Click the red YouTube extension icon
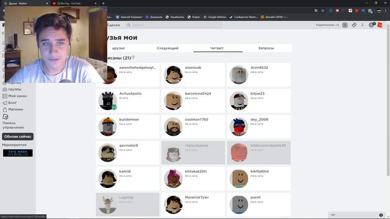Image resolution: width=390 pixels, height=219 pixels. coord(337,11)
